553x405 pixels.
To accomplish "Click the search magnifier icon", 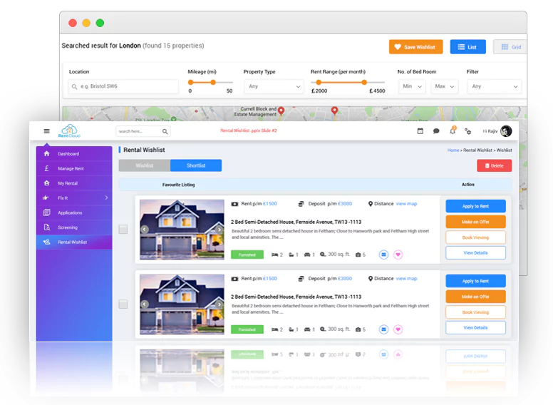I will [165, 131].
